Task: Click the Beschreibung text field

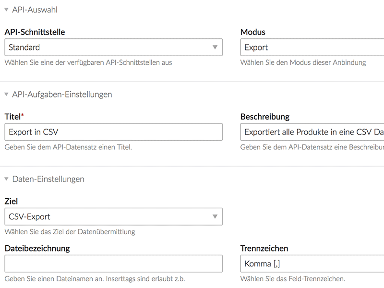Action: point(312,132)
